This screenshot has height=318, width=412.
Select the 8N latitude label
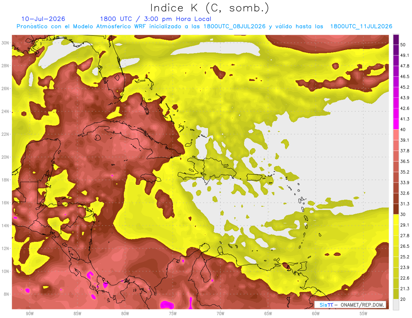(x=7, y=294)
